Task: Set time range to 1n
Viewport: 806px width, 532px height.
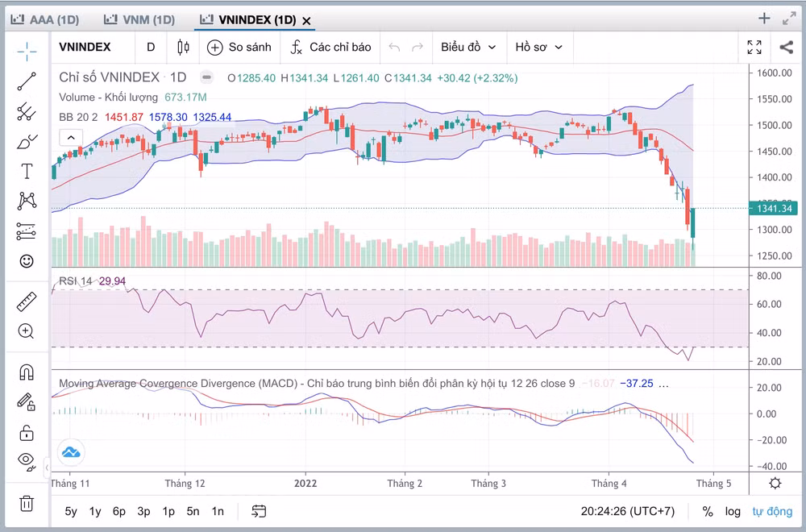Action: click(218, 511)
